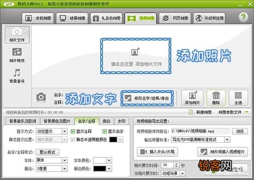Close the application window
This screenshot has height=180, width=254.
click(250, 4)
